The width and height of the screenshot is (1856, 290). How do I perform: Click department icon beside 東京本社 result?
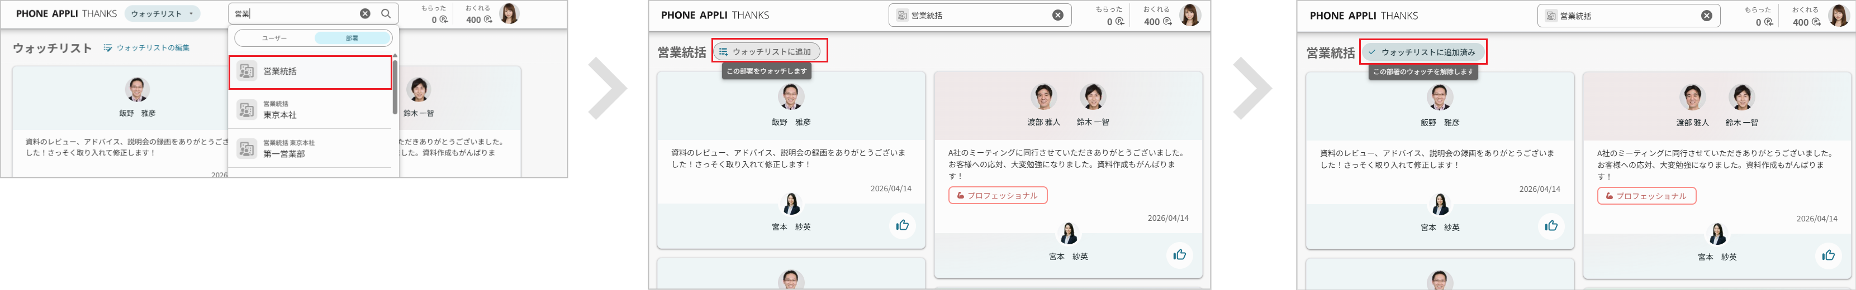[246, 110]
